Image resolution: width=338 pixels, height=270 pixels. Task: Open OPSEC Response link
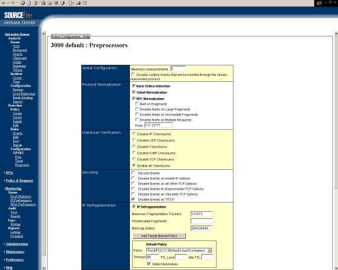(22, 165)
